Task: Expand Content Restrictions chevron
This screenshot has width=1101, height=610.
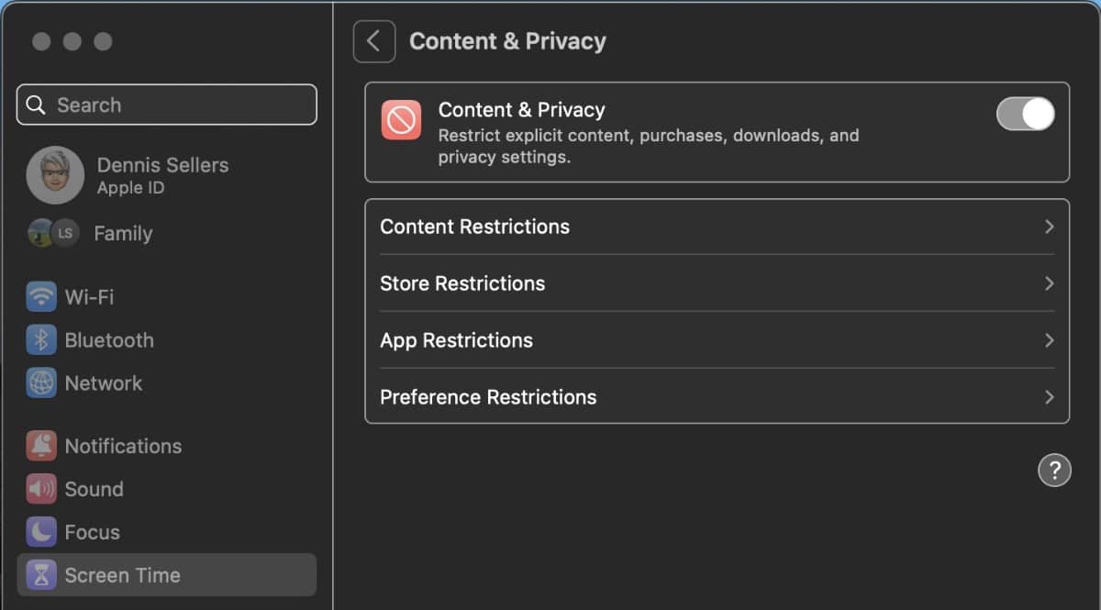Action: (1049, 227)
